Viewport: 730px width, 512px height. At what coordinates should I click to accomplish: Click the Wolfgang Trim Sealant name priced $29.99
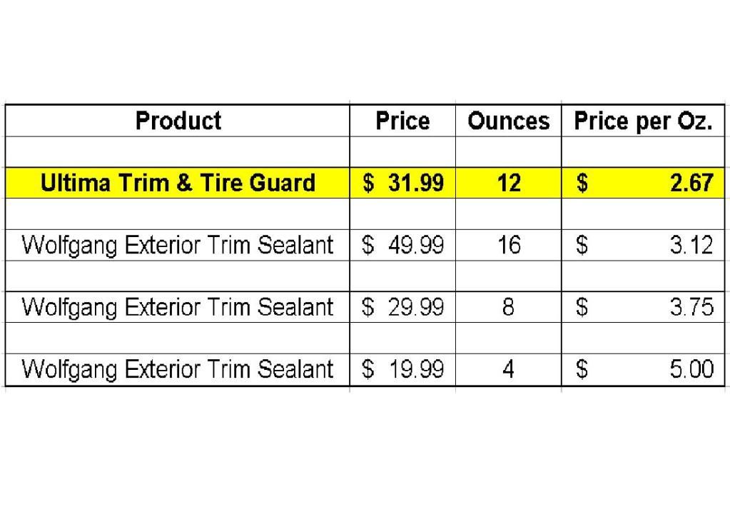(x=178, y=307)
